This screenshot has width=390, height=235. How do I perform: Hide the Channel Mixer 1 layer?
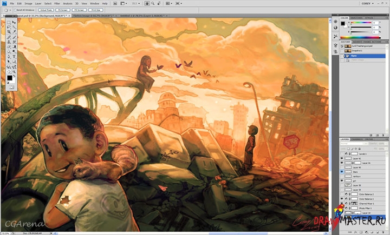pos(342,203)
